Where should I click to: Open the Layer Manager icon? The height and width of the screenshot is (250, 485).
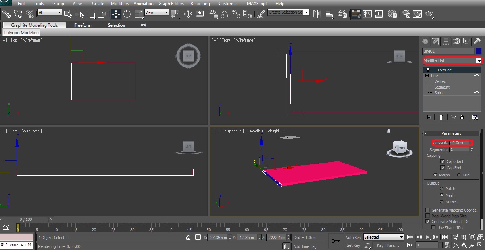coord(342,14)
